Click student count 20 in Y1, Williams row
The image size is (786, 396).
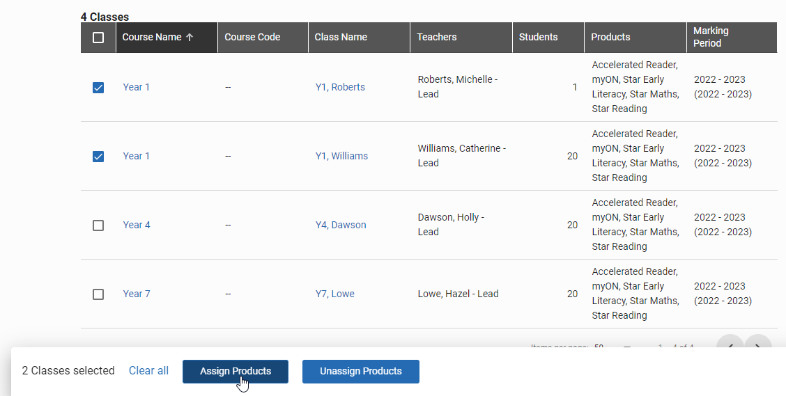pyautogui.click(x=573, y=156)
